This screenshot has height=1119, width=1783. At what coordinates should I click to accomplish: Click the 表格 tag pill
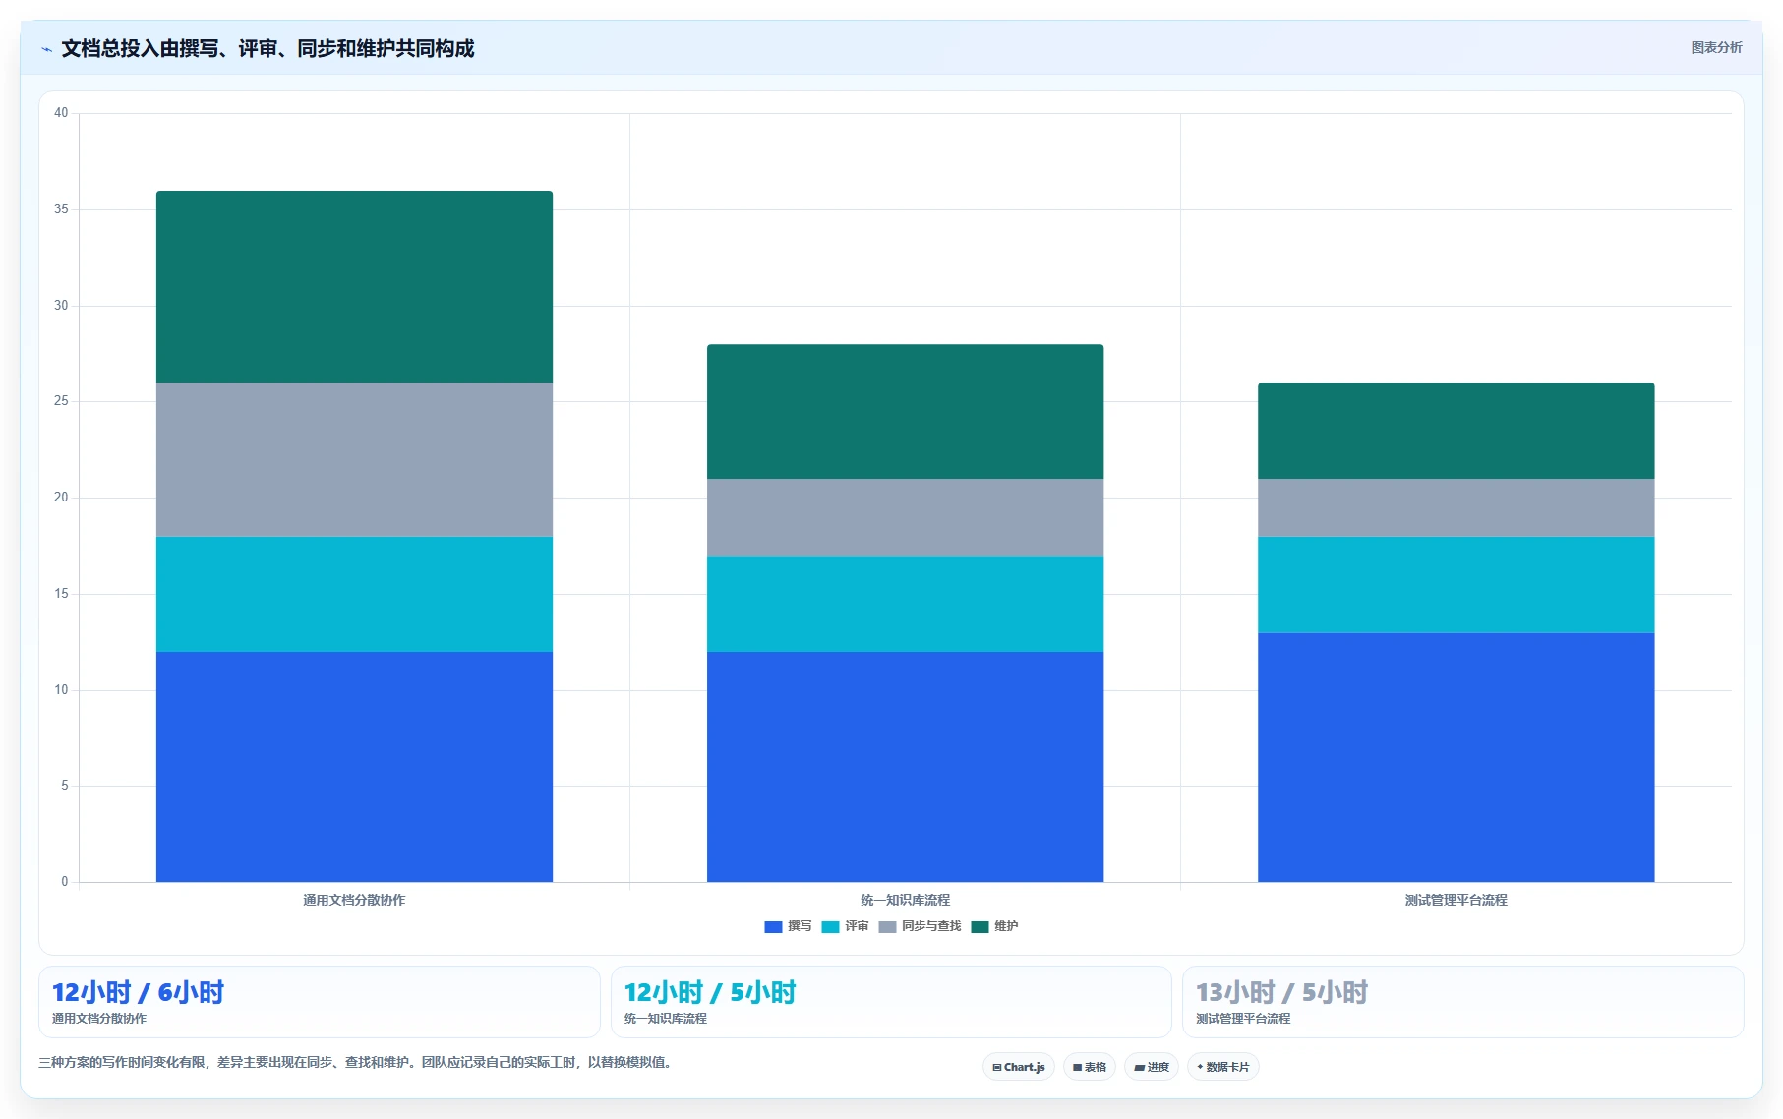[x=1089, y=1067]
